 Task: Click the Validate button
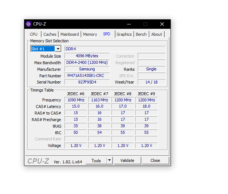point(127,160)
